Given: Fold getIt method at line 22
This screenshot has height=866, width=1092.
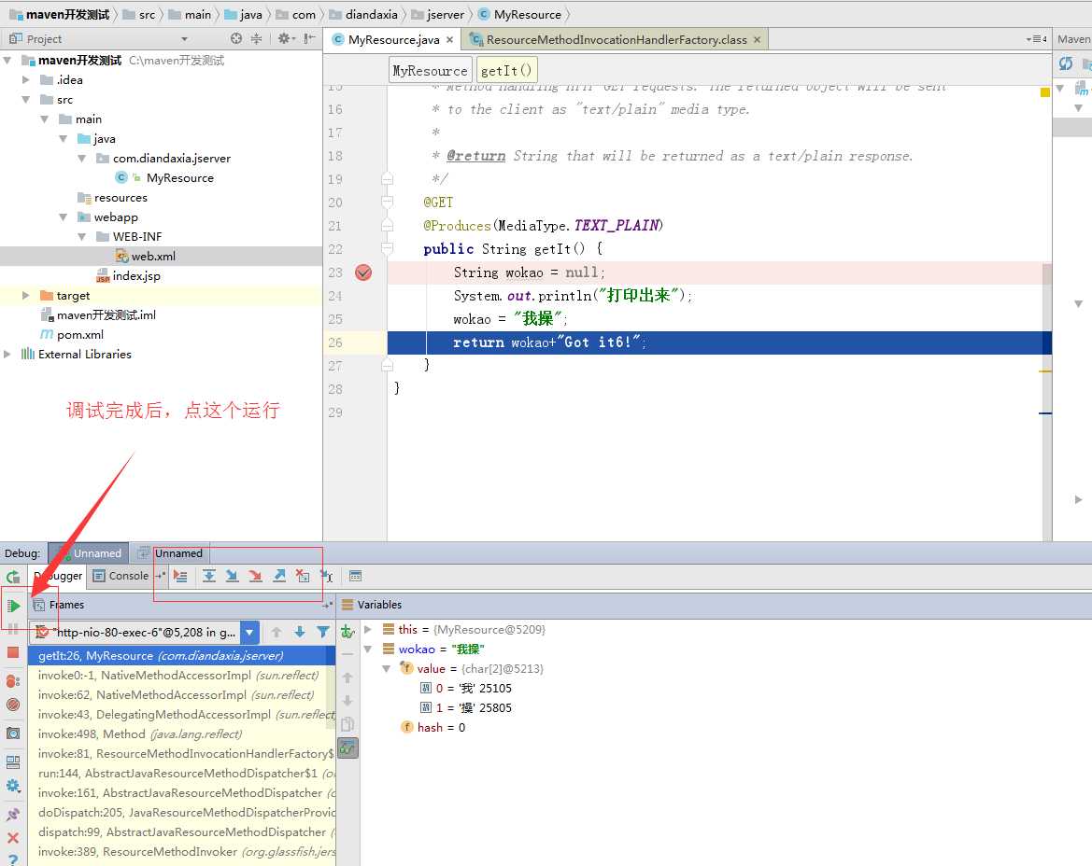Looking at the screenshot, I should (388, 248).
